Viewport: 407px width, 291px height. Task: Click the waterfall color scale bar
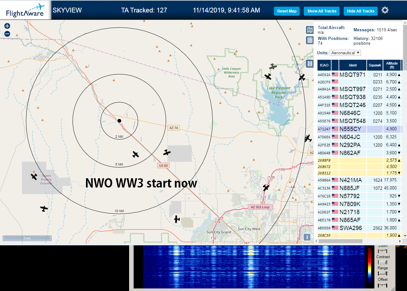[370, 265]
